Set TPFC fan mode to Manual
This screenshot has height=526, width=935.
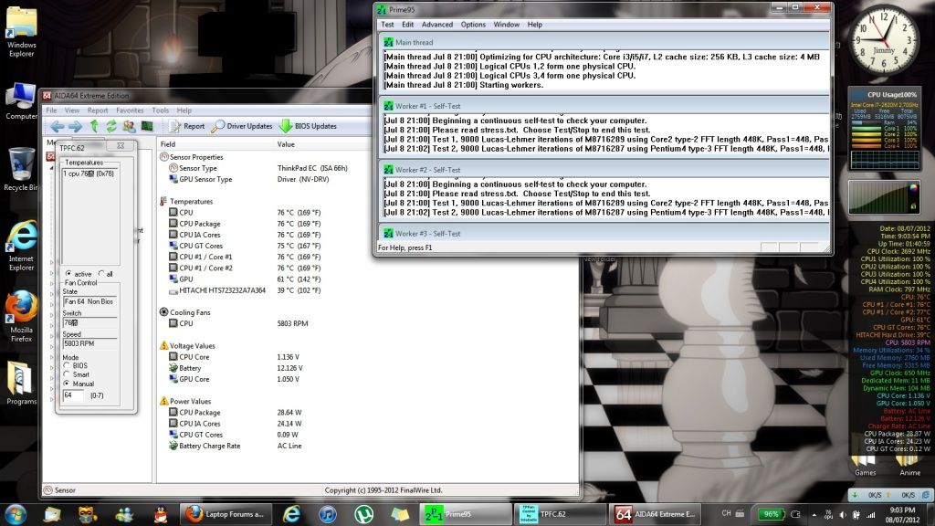pyautogui.click(x=67, y=384)
